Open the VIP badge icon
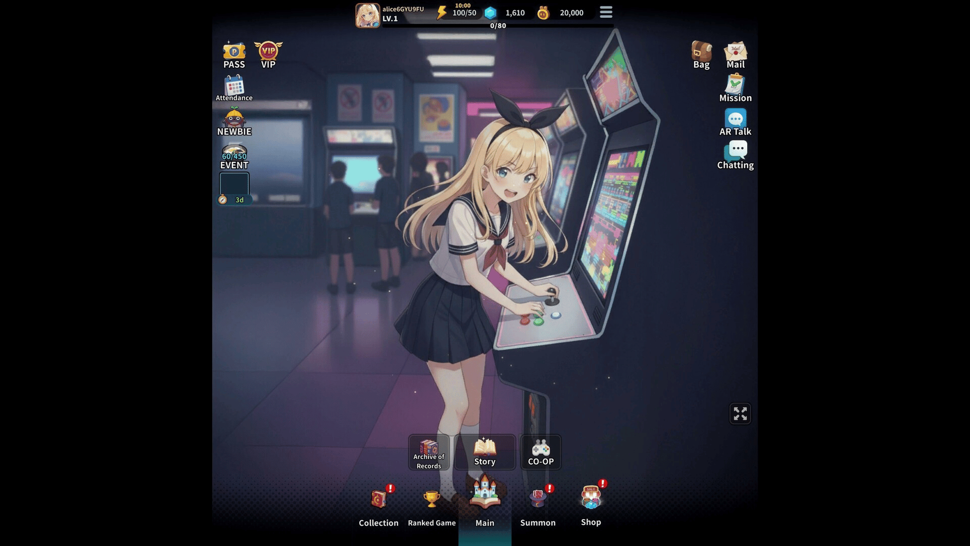The width and height of the screenshot is (970, 546). tap(268, 55)
